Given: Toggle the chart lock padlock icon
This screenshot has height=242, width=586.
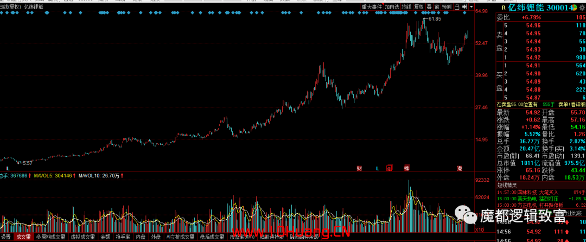Looking at the screenshot, I should pos(457,7).
